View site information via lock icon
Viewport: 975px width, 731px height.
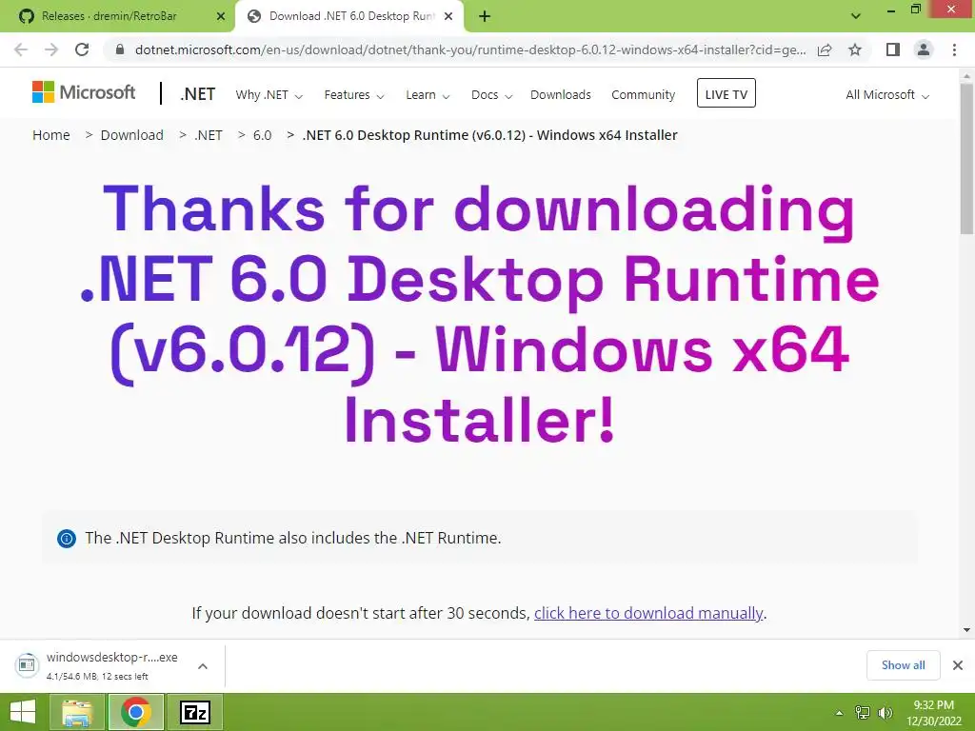pyautogui.click(x=120, y=49)
